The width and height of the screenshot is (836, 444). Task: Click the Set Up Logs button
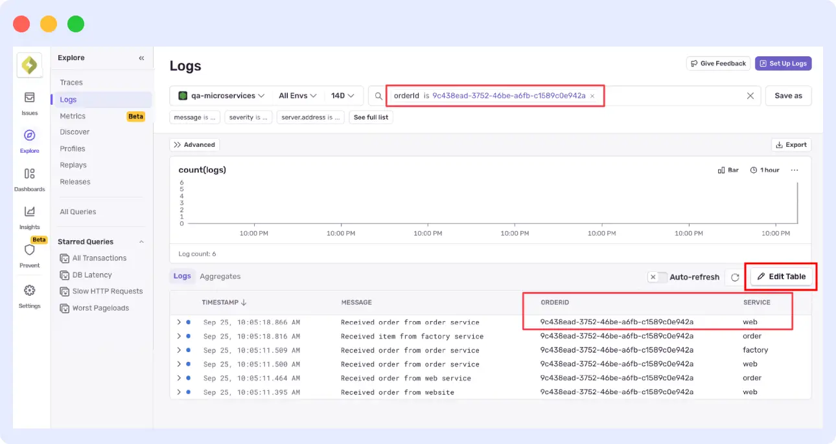coord(783,63)
